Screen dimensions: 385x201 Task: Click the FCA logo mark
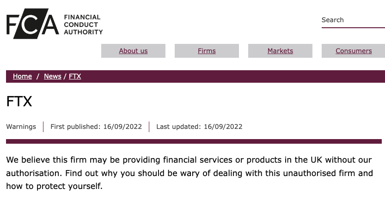coord(33,24)
